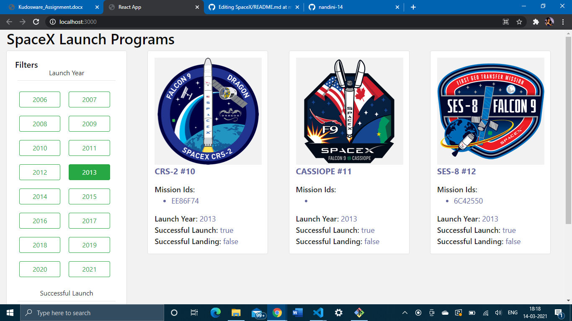Click the SES-8 #12 mission title
Image resolution: width=572 pixels, height=321 pixels.
pos(456,171)
